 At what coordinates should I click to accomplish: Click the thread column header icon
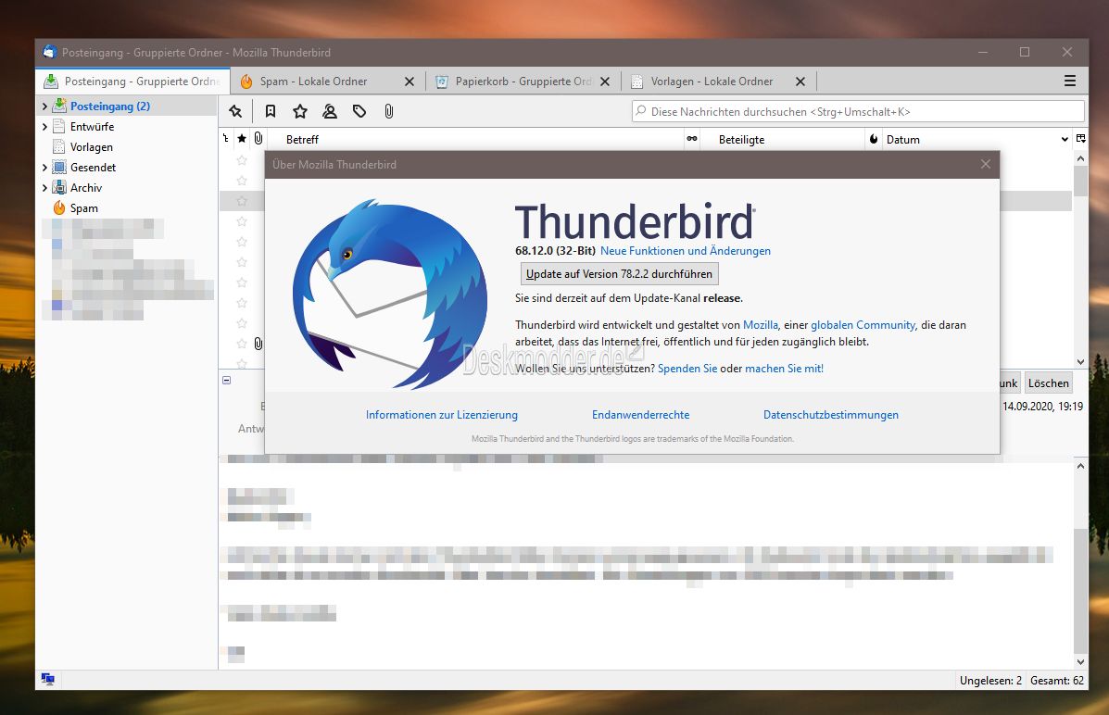click(x=226, y=139)
